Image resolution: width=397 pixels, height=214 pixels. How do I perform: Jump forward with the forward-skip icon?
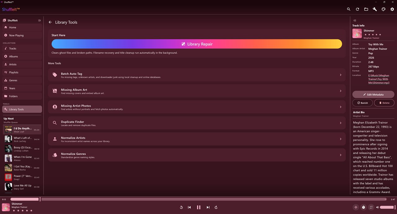pos(216,207)
